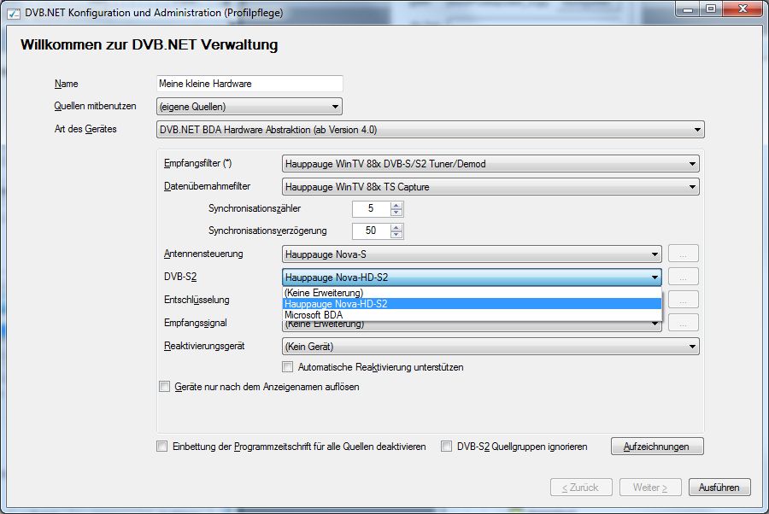This screenshot has height=514, width=769.
Task: Toggle Einbettung der Programmzeitschrift deaktivieren checkbox
Action: [162, 447]
